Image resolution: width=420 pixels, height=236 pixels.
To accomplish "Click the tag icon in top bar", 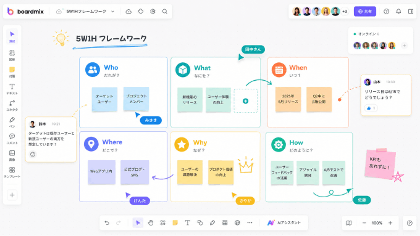I will click(141, 12).
